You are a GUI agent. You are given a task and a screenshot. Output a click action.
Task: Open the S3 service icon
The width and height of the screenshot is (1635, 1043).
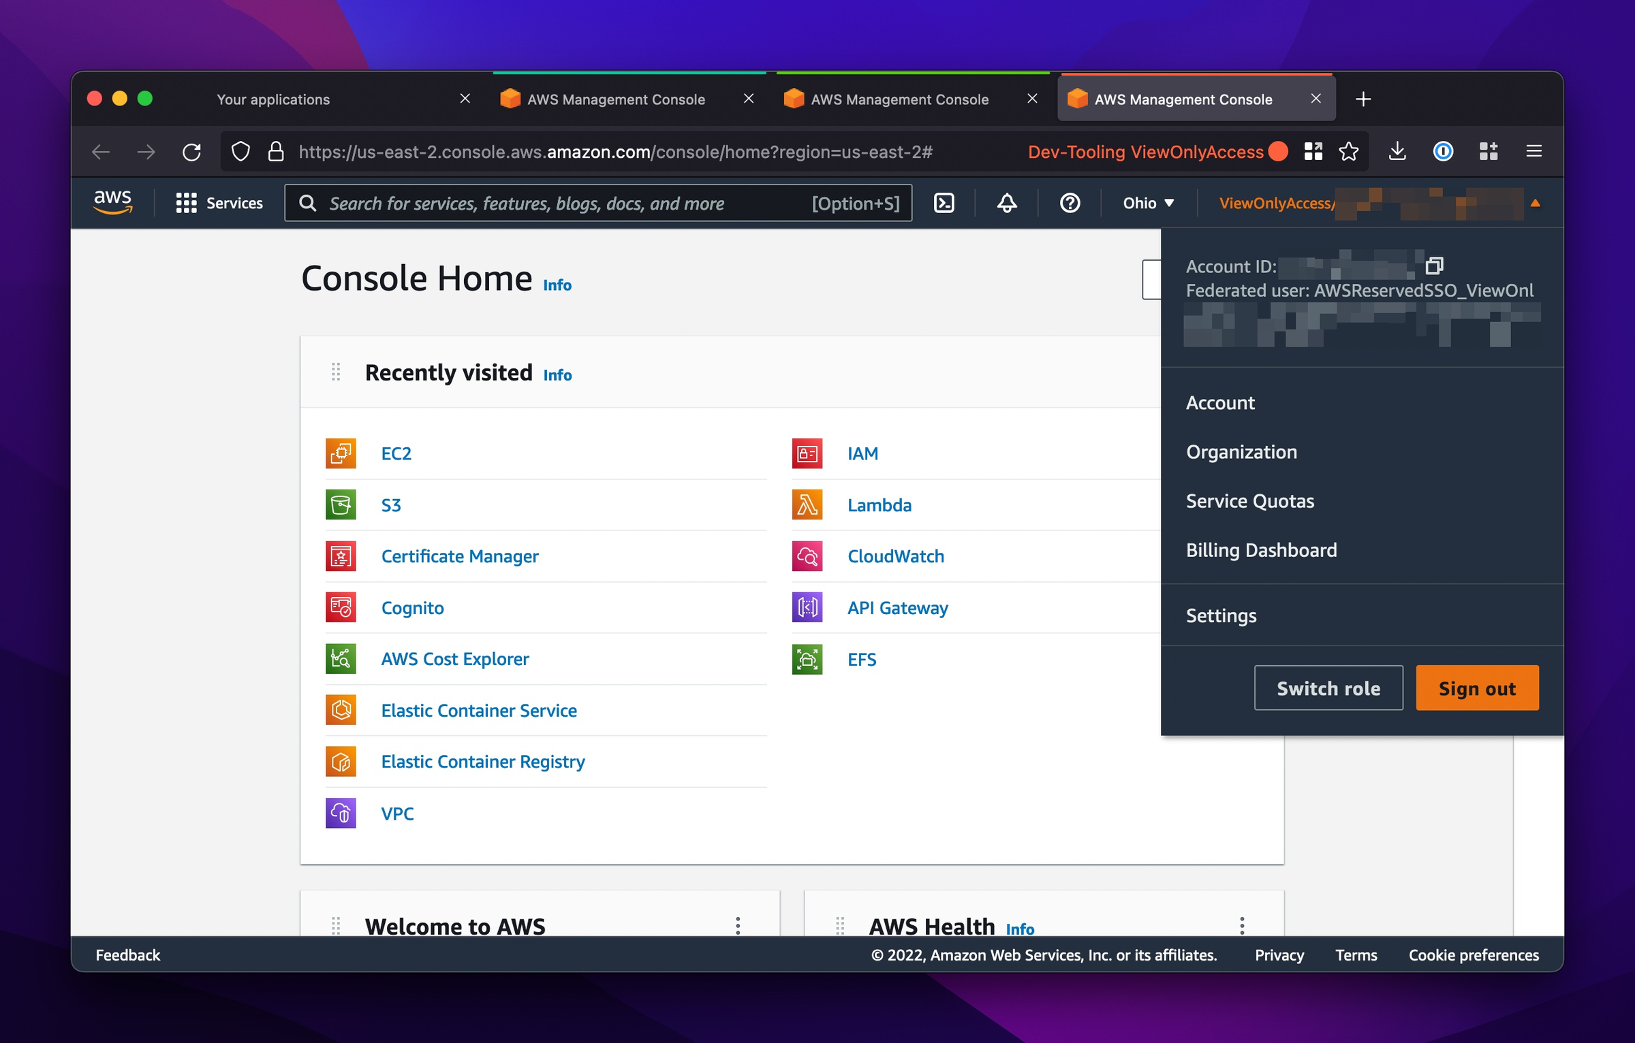pos(342,504)
